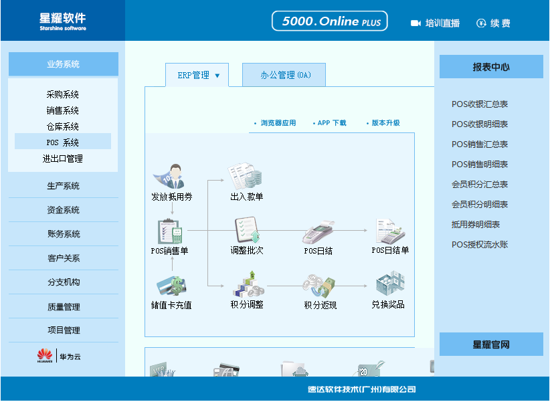Open the POS日结 terminal icon
The height and width of the screenshot is (402, 550).
(318, 232)
